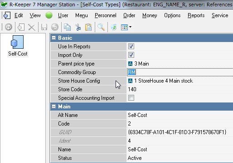Toggle the Import Only checkbox

coord(131,55)
